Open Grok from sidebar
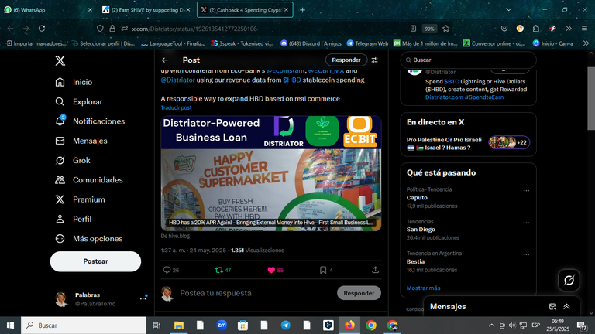The image size is (595, 334). point(73,161)
